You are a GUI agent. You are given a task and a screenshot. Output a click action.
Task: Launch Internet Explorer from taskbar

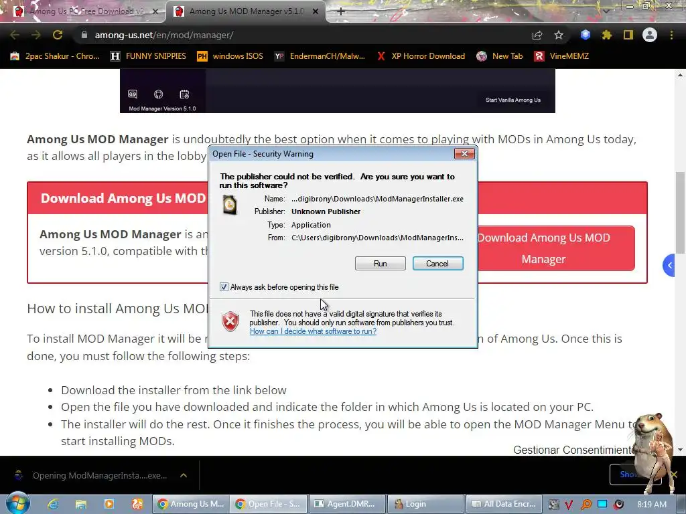coord(53,504)
